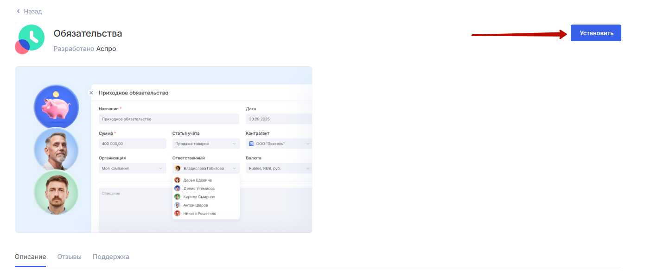The image size is (657, 277).
Task: Expand the Статья учёта dropdown
Action: tap(205, 144)
